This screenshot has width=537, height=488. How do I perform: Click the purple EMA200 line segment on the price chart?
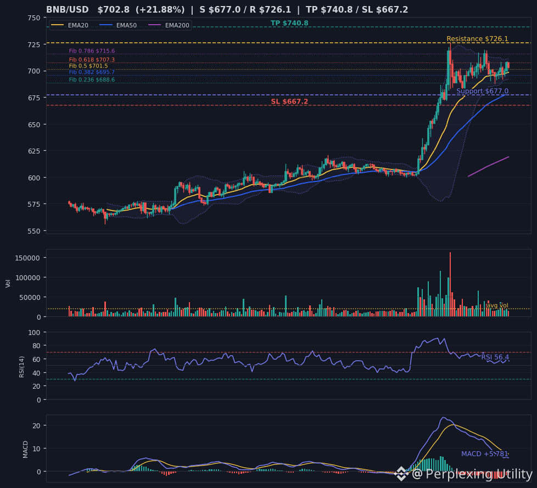[488, 166]
